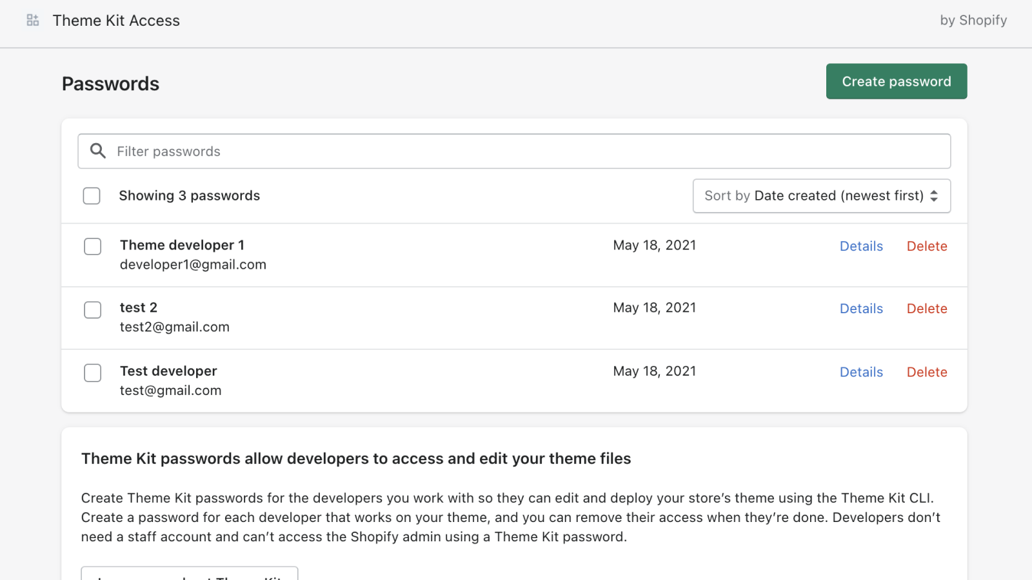This screenshot has width=1032, height=580.
Task: Open the Sort by Date created dropdown
Action: (820, 196)
